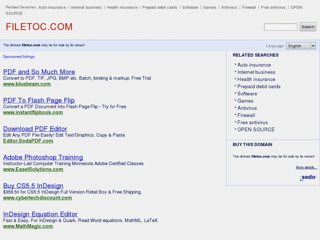This screenshot has width=320, height=240.
Task: Visit www.cybertechdiscount.com link
Action: [x=37, y=198]
